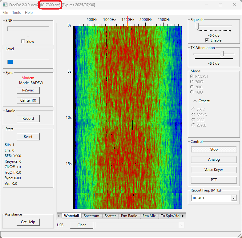Select the 700D mode radio button

tap(192, 82)
